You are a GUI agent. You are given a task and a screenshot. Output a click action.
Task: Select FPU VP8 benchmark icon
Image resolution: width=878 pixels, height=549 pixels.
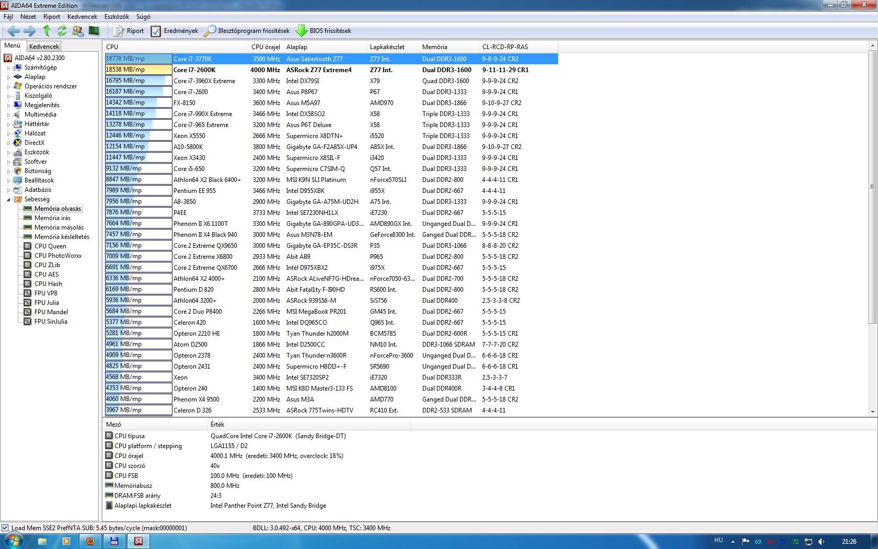[28, 293]
